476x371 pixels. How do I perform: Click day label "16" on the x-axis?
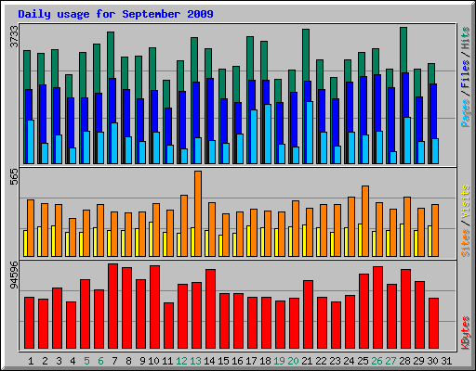(x=237, y=361)
